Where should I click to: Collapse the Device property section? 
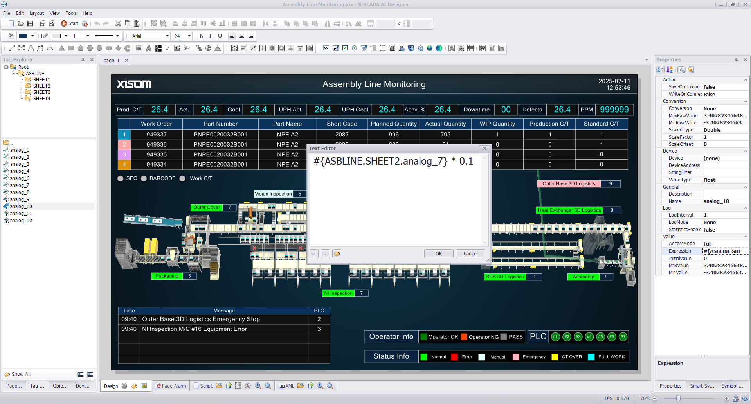(x=746, y=151)
